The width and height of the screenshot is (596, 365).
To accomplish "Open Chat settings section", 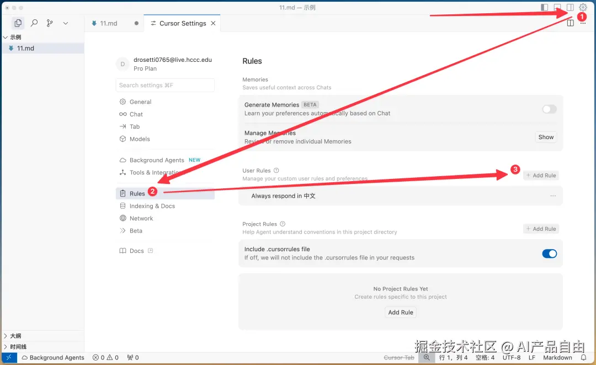I will tap(165, 114).
